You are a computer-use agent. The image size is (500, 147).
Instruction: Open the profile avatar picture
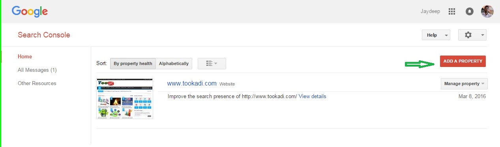click(x=487, y=11)
